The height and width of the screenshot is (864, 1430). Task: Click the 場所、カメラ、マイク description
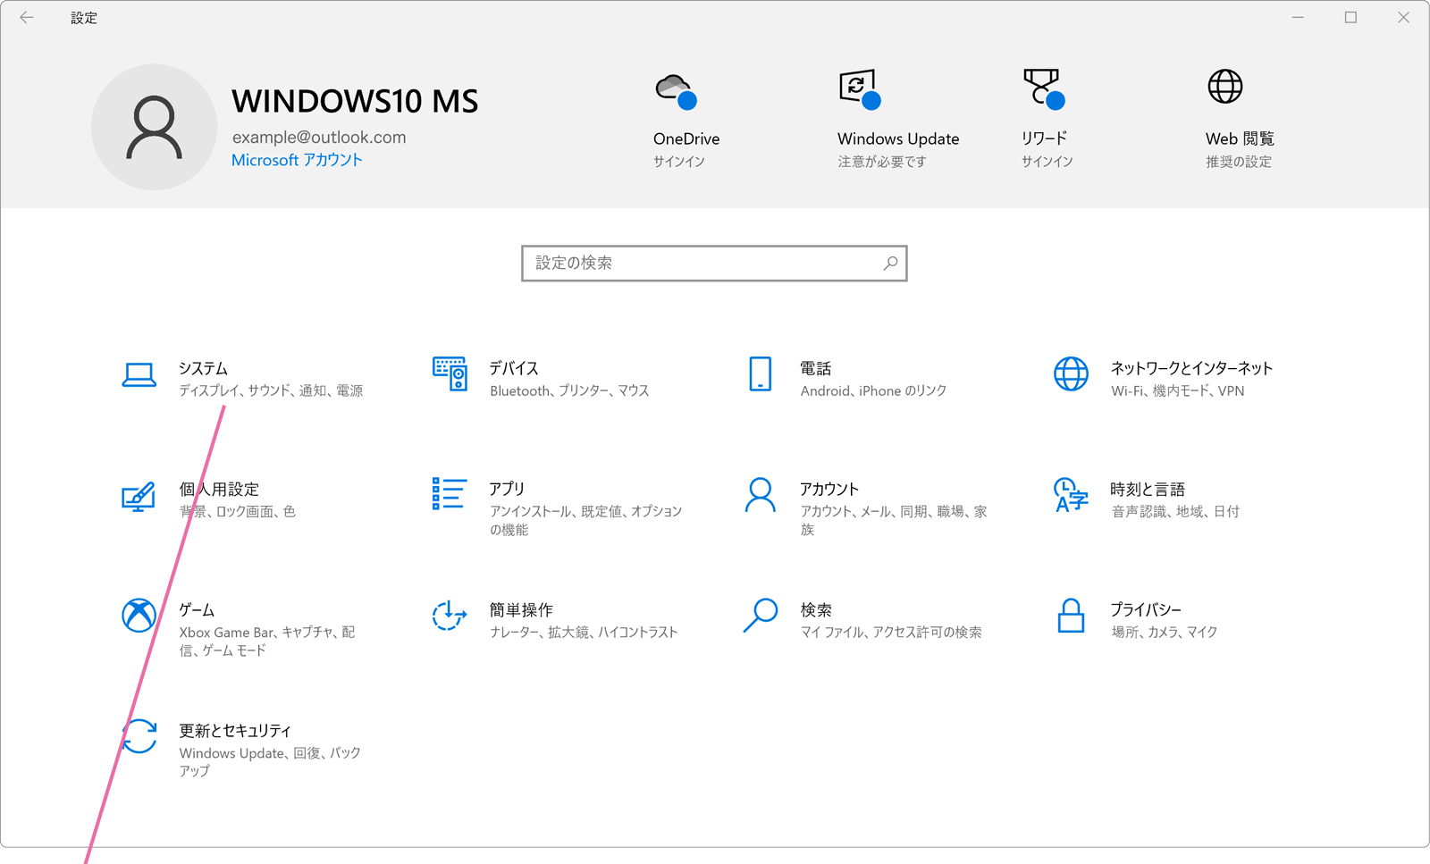point(1165,632)
